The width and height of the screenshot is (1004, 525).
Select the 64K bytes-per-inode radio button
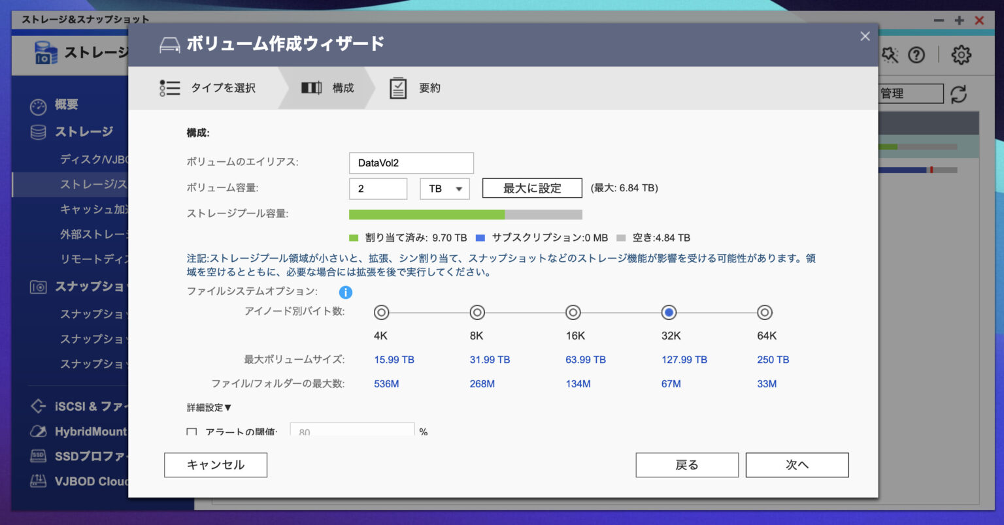click(x=765, y=312)
